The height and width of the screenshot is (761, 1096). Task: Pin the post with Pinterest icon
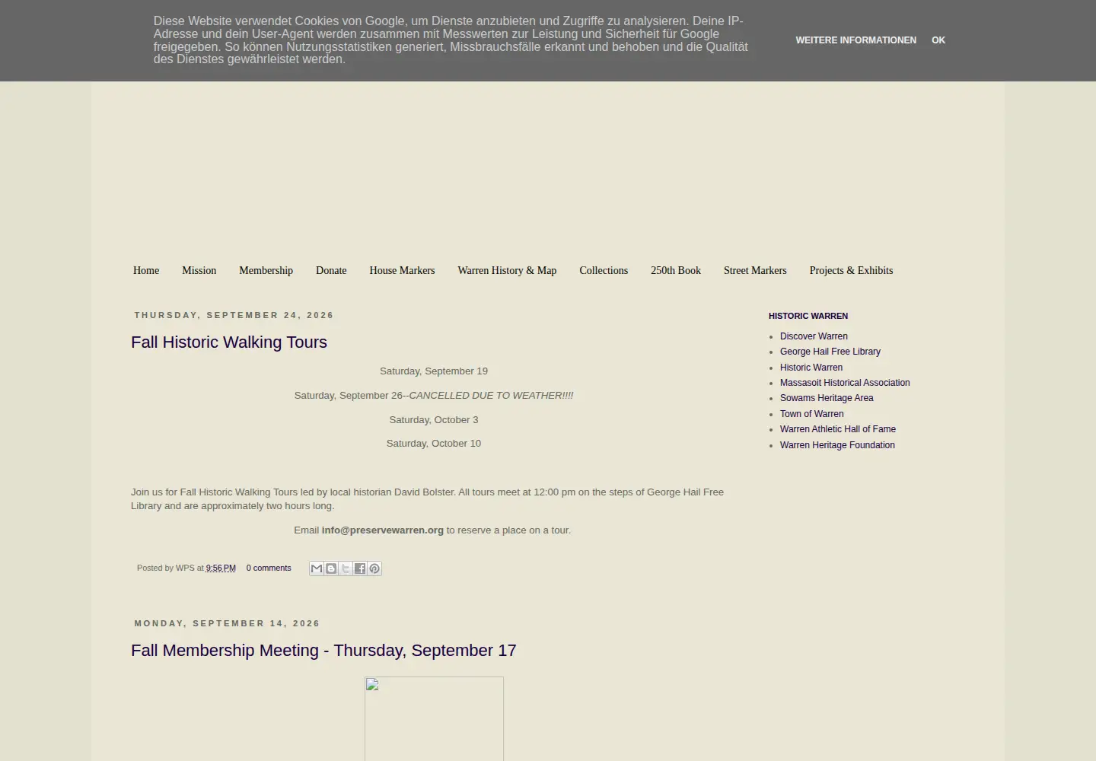coord(374,568)
